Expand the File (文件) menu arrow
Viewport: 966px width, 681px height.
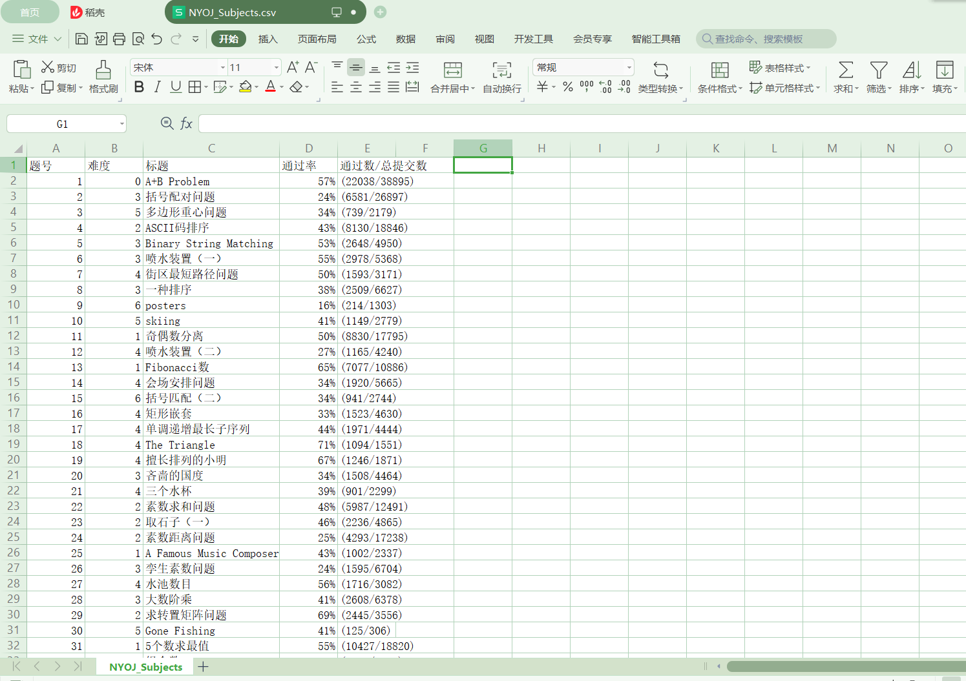[58, 39]
